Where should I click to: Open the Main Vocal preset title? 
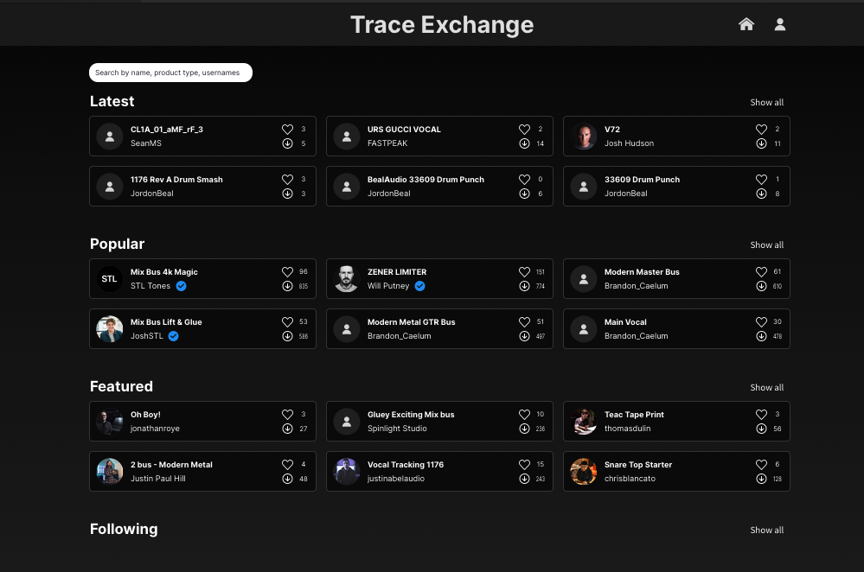625,322
